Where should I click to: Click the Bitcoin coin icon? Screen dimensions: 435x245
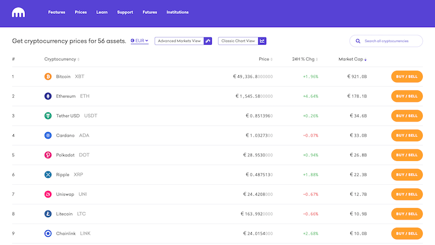pyautogui.click(x=48, y=76)
